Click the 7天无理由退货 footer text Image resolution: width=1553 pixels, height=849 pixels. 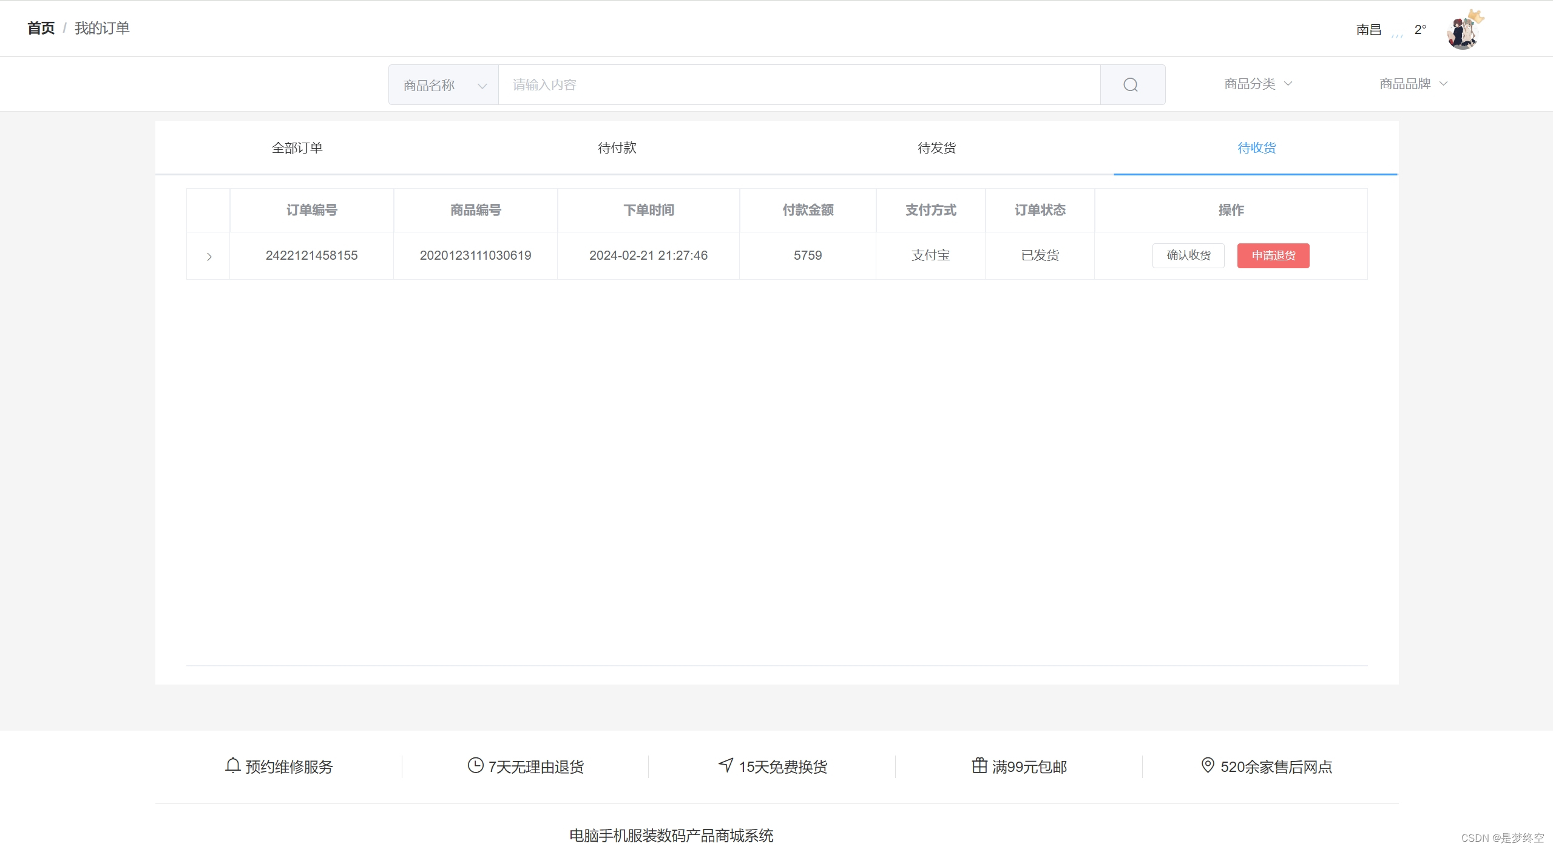(x=536, y=767)
